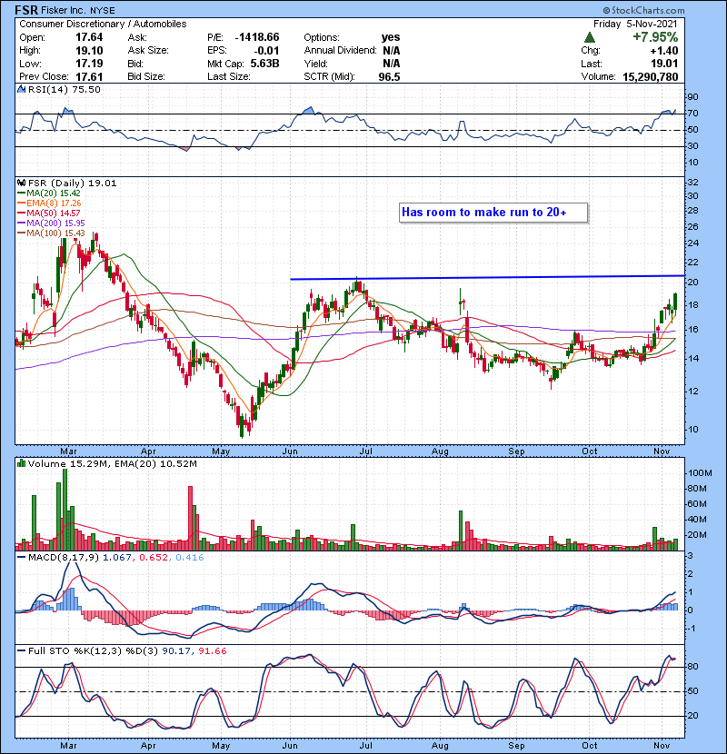
Task: Click the Volume 15.29M, EMA(20) 10.52M label
Action: click(112, 464)
